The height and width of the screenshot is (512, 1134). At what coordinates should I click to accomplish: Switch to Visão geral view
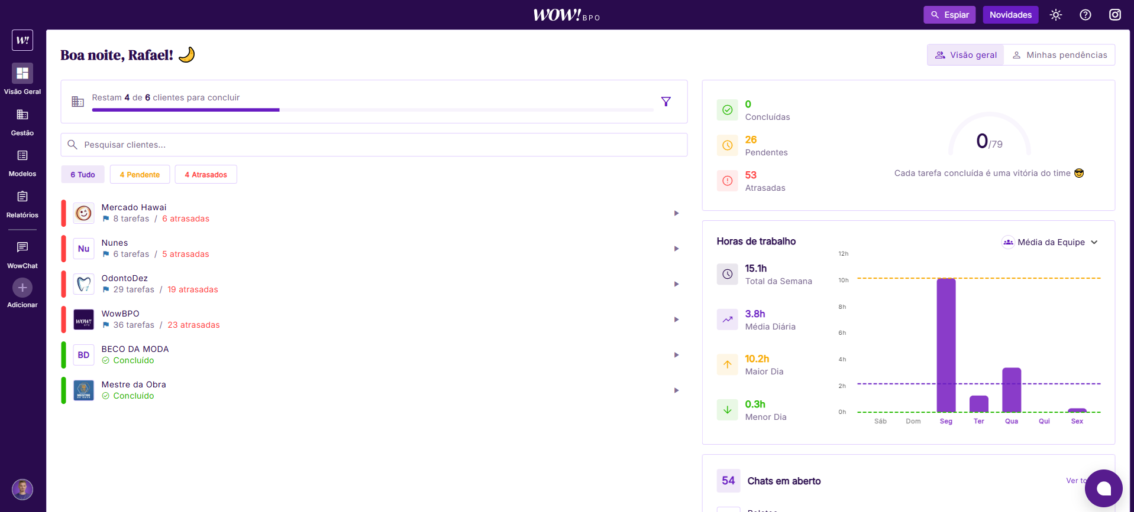(x=965, y=55)
